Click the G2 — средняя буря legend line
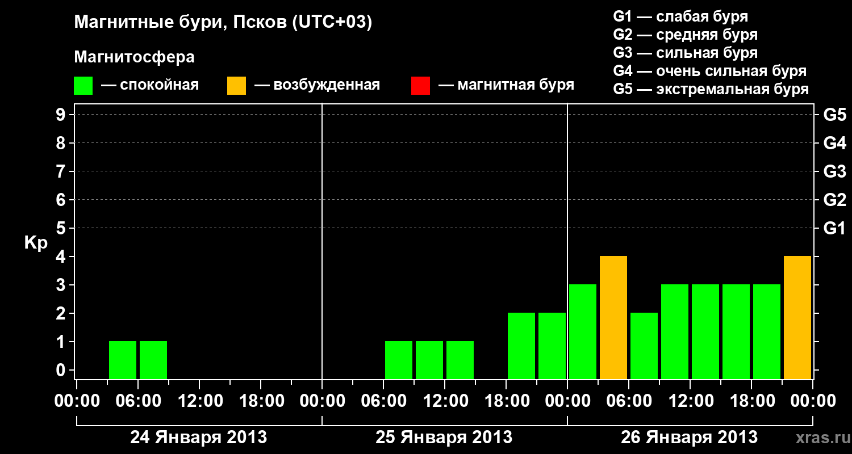The width and height of the screenshot is (852, 454). pyautogui.click(x=686, y=35)
